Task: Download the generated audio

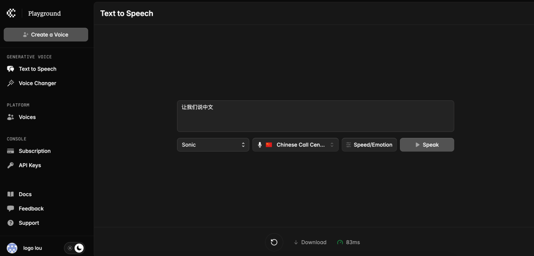Action: pyautogui.click(x=310, y=242)
